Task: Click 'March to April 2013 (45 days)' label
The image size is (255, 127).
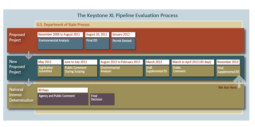Action: tap(193, 62)
